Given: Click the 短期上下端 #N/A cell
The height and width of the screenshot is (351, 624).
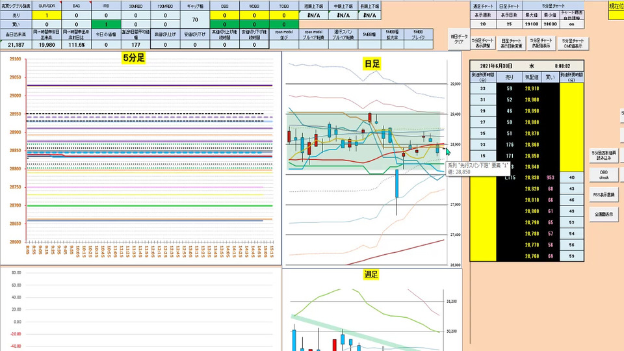Looking at the screenshot, I should [x=313, y=15].
